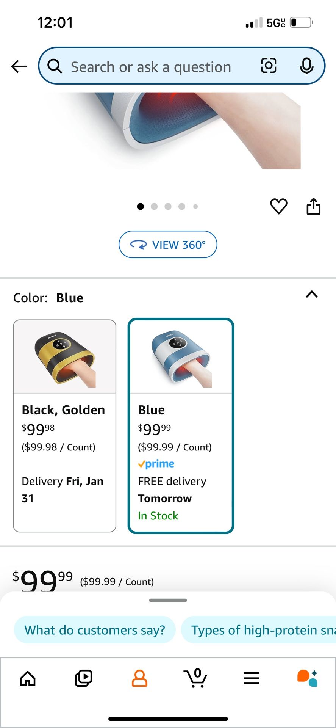Open the hamburger menu tab
This screenshot has height=728, width=336.
252,678
